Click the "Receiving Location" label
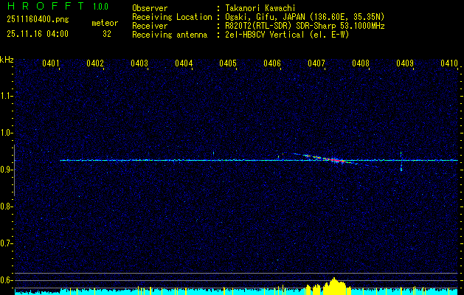This screenshot has width=464, height=295. (172, 17)
